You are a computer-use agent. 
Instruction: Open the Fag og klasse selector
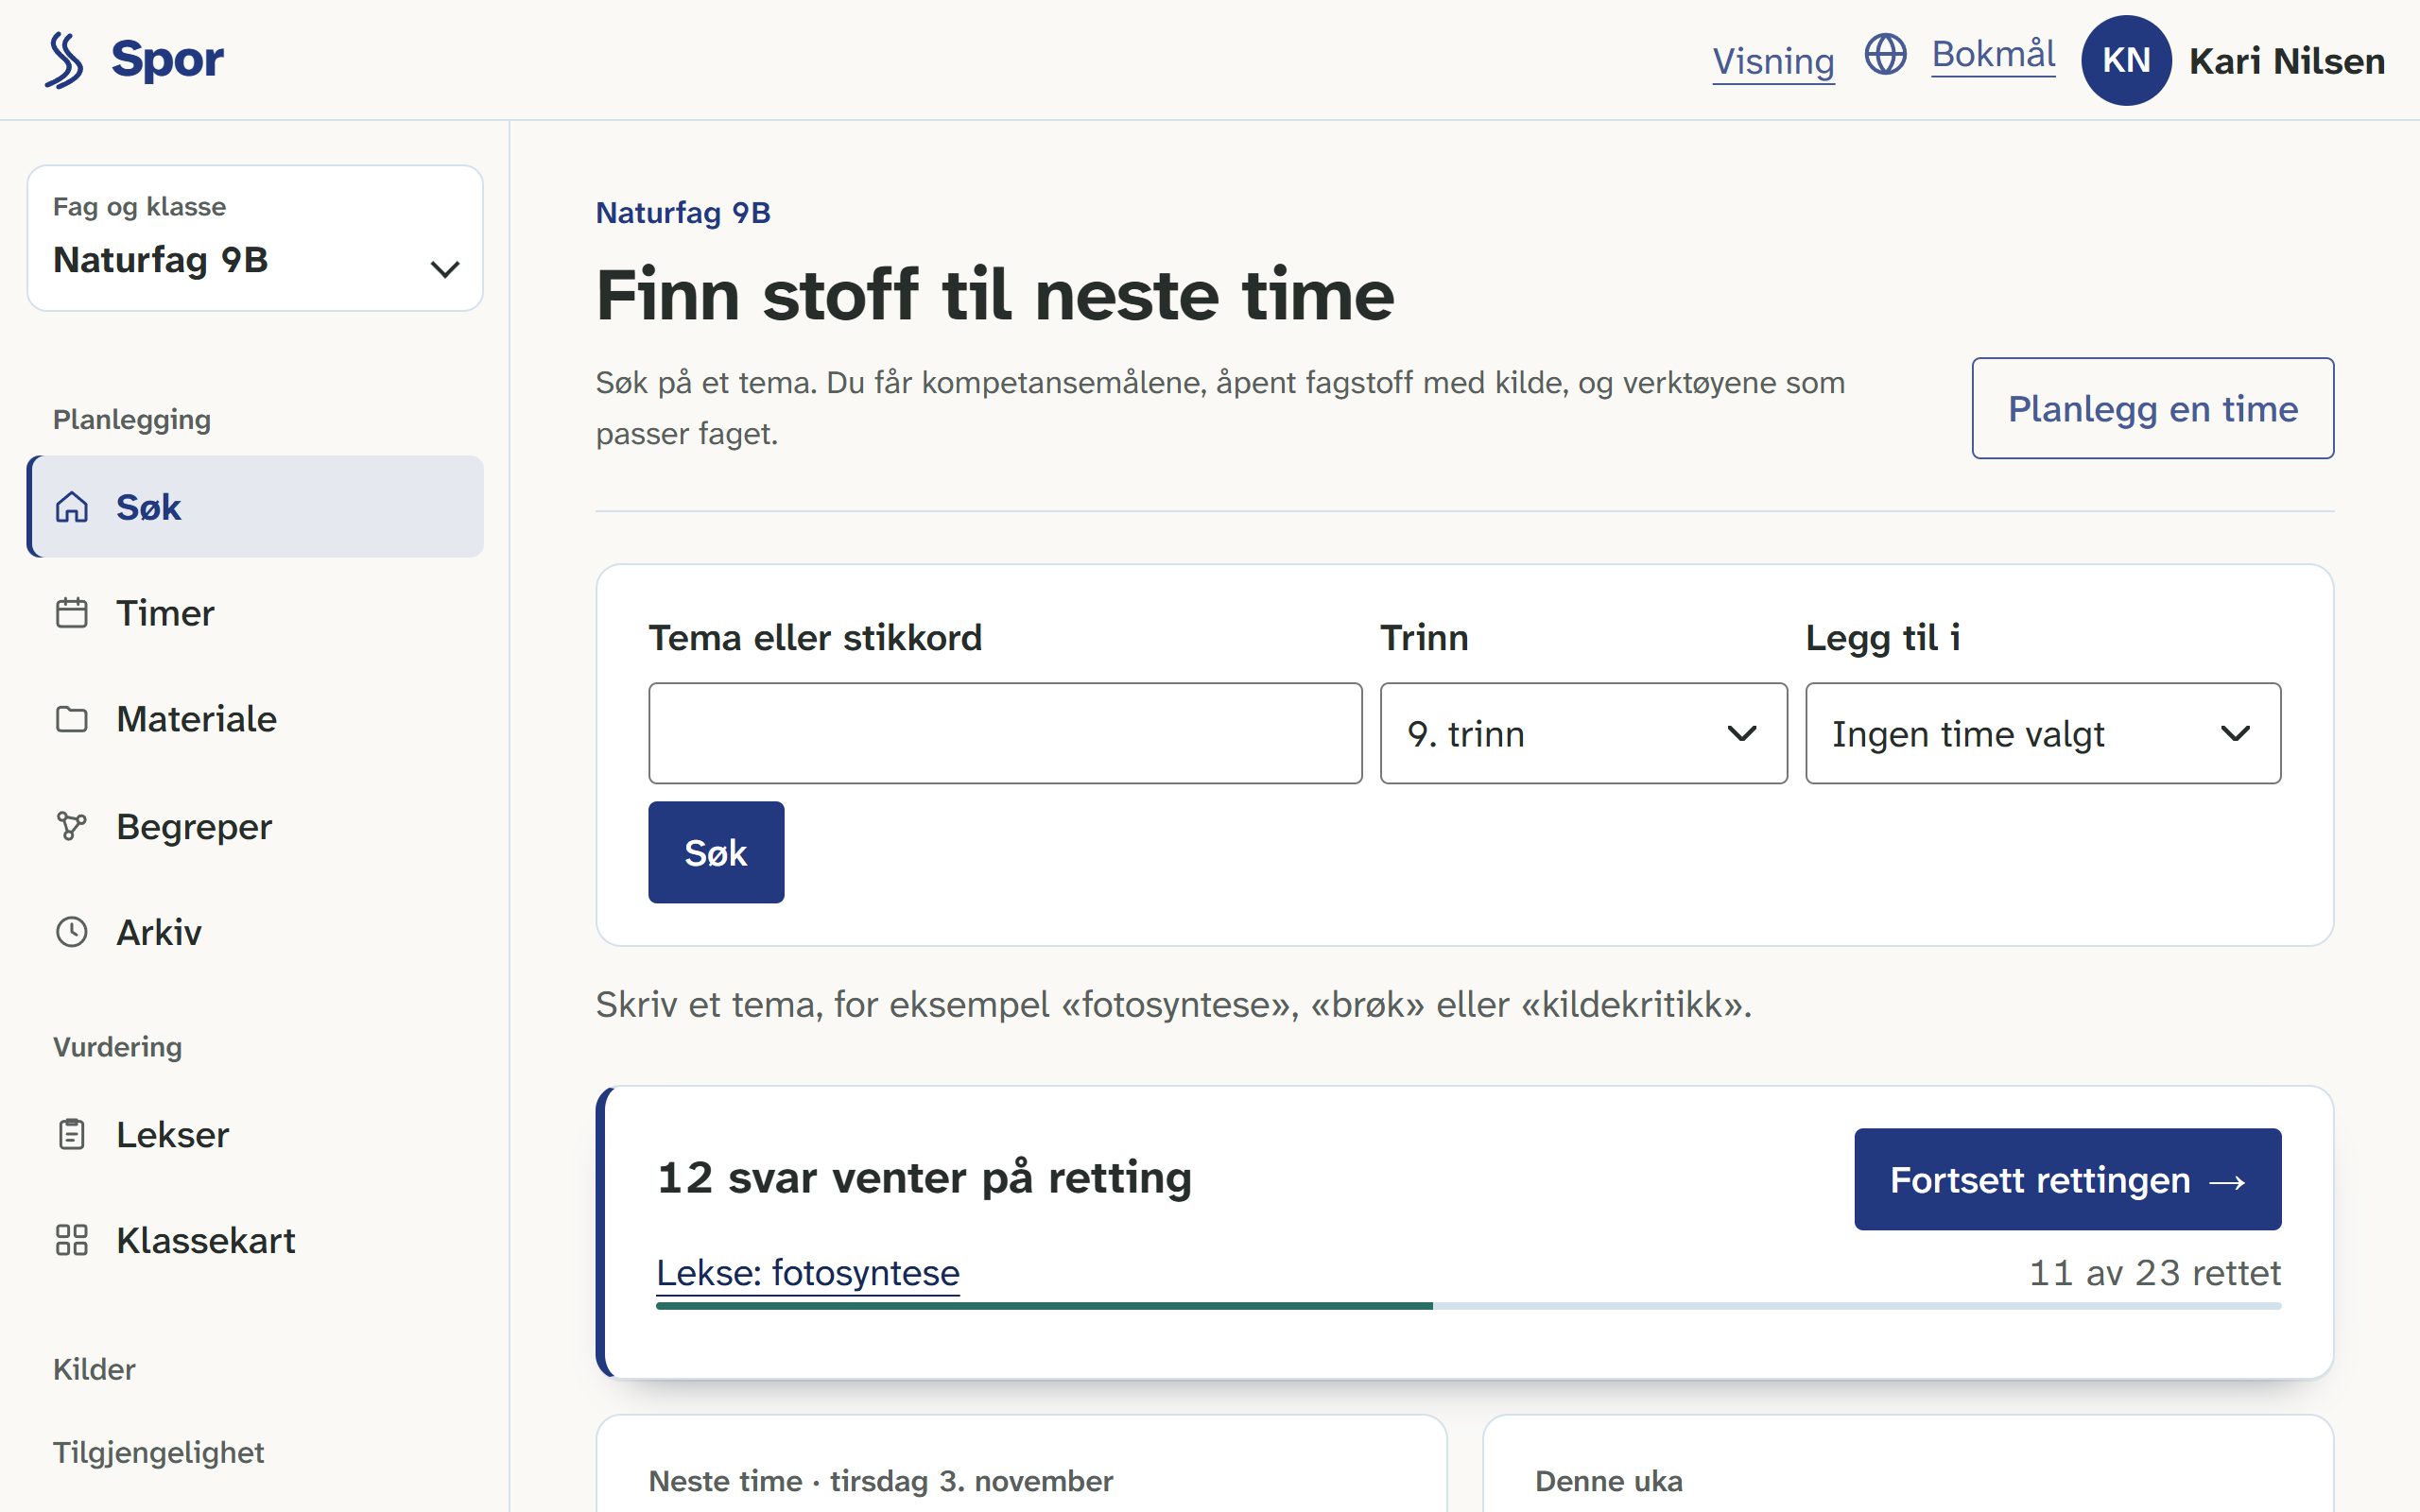[x=255, y=238]
